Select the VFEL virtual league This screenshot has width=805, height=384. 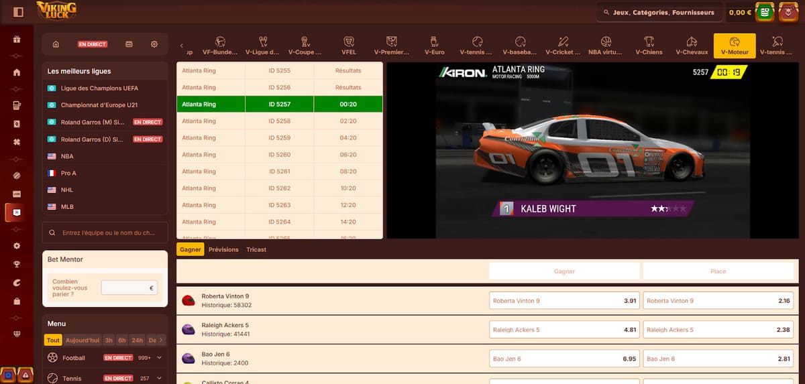coord(349,46)
